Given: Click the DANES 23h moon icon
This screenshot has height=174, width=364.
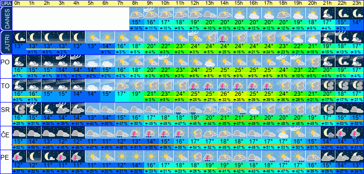Looking at the screenshot, I should [356, 13].
